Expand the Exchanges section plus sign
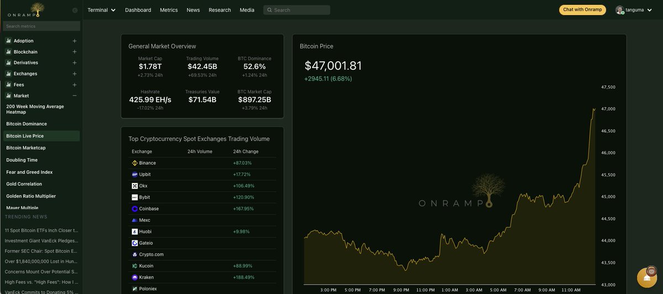The width and height of the screenshot is (663, 294). [75, 74]
